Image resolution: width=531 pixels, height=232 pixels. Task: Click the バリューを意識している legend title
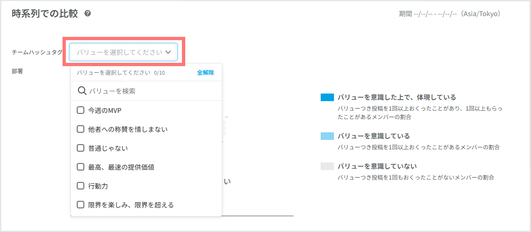pyautogui.click(x=374, y=136)
